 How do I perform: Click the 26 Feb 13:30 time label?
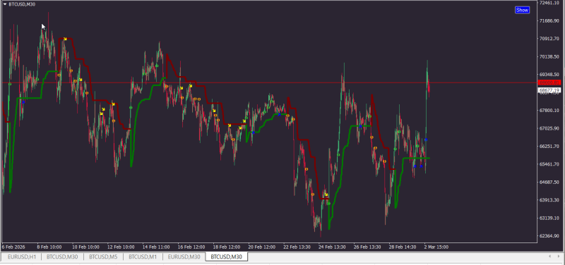pyautogui.click(x=367, y=247)
